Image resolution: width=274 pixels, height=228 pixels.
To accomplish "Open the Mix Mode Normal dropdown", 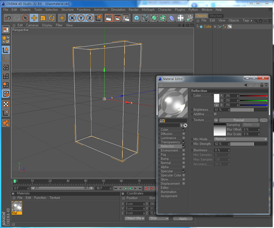I will (241, 139).
